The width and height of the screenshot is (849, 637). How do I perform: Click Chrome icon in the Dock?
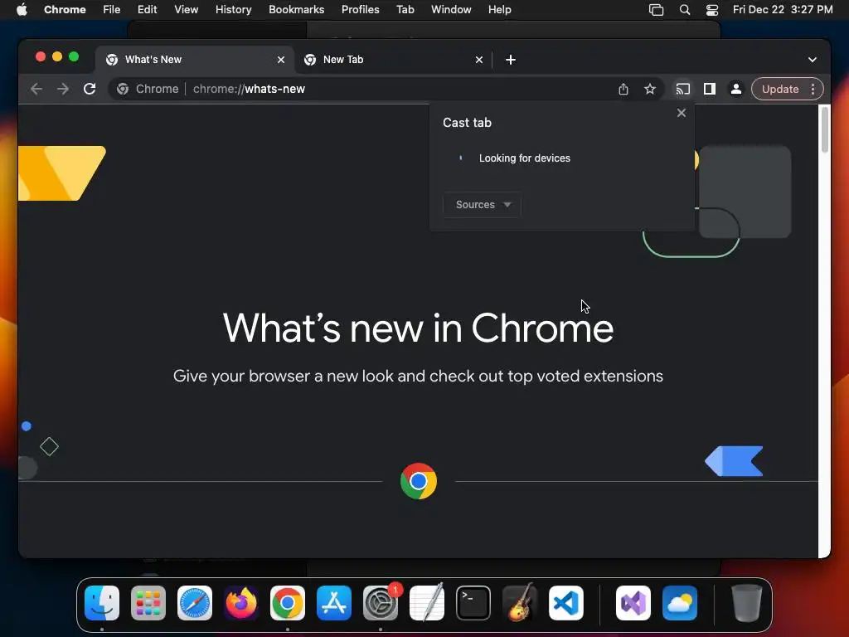pos(288,603)
